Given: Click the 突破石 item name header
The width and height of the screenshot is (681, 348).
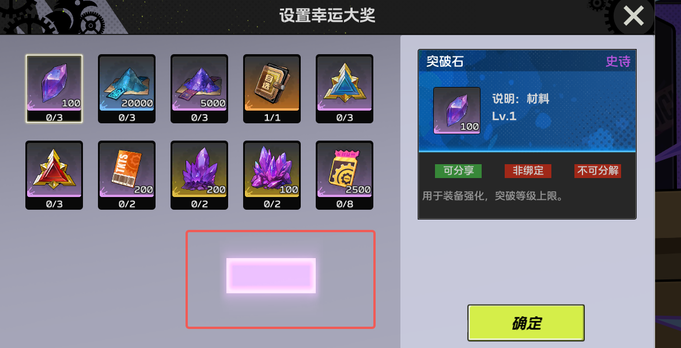Looking at the screenshot, I should pos(445,62).
